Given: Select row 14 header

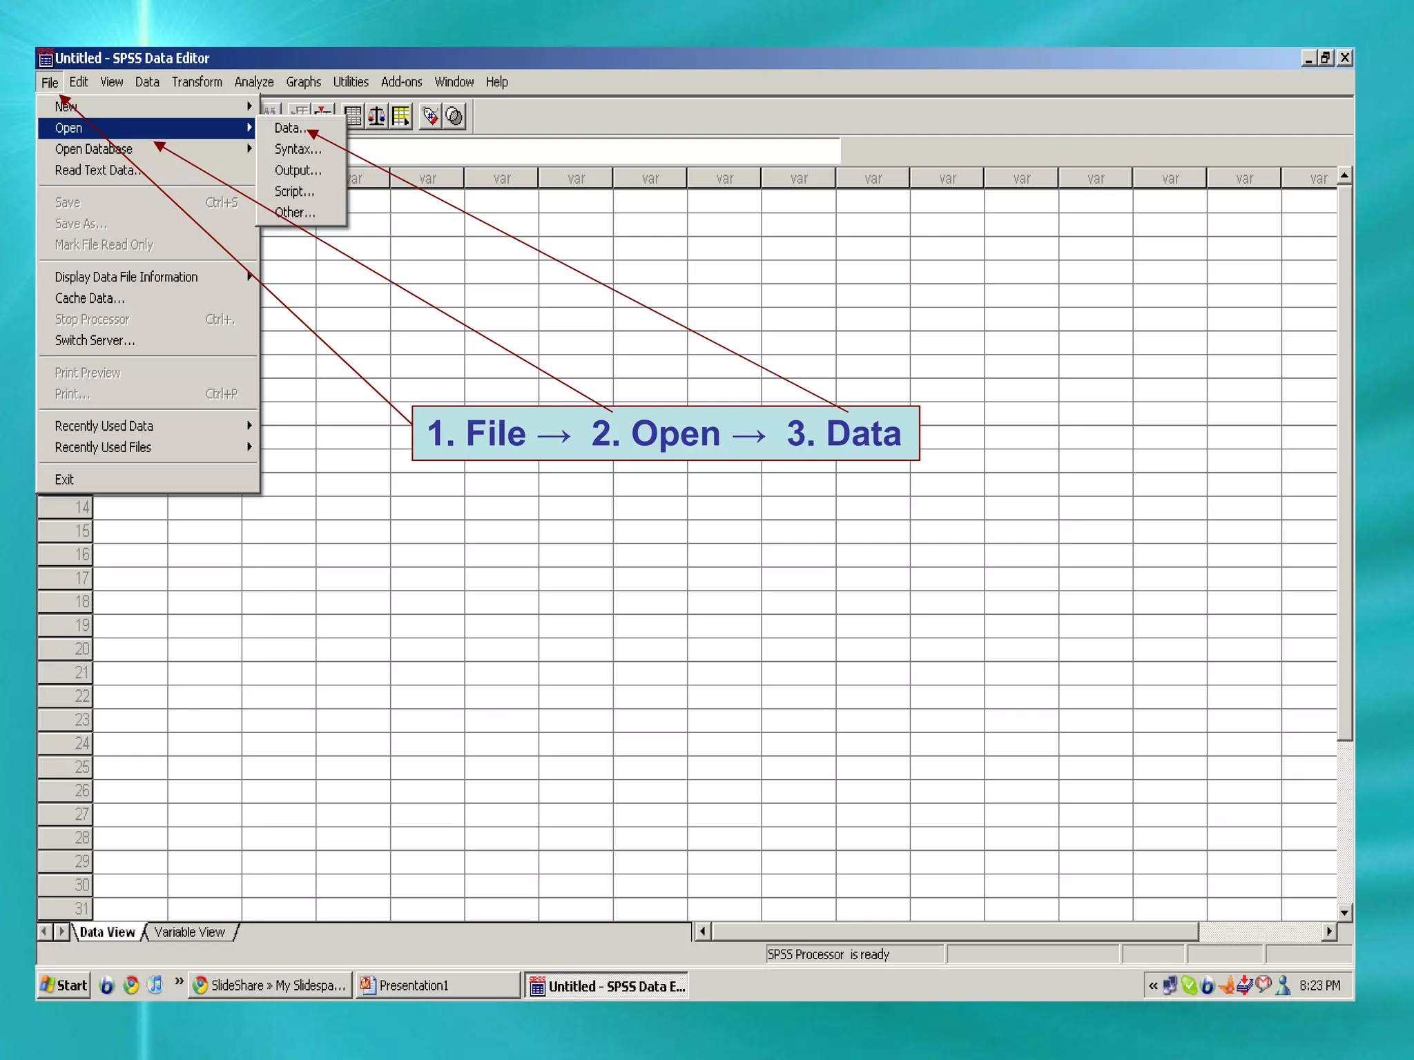Looking at the screenshot, I should (x=65, y=508).
